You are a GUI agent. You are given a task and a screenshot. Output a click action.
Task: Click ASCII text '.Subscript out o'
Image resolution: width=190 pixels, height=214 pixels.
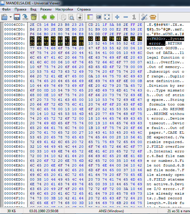coord(165,72)
